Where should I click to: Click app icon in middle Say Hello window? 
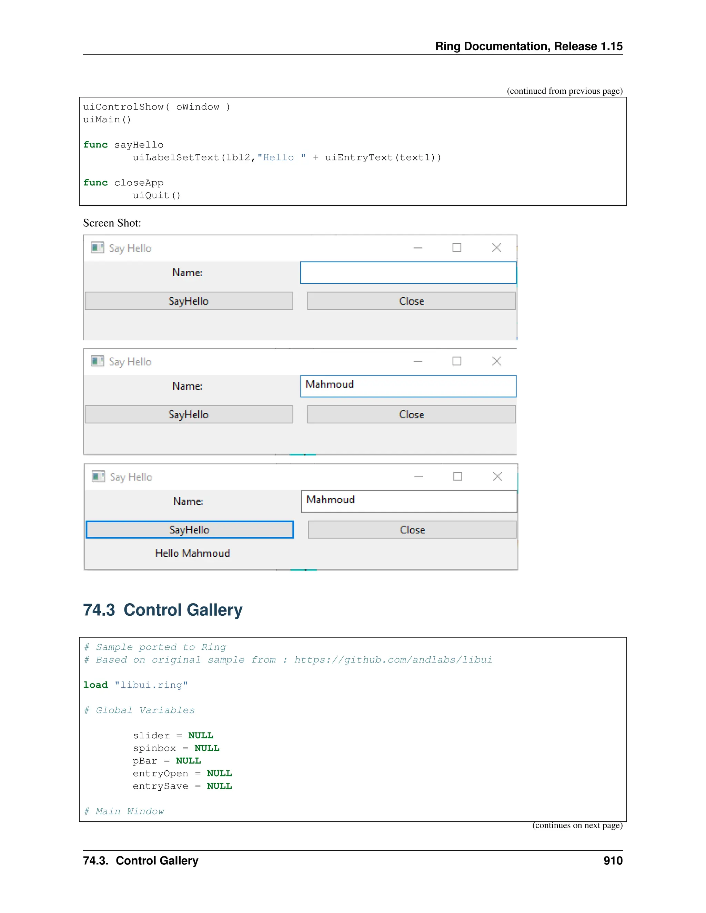click(97, 361)
